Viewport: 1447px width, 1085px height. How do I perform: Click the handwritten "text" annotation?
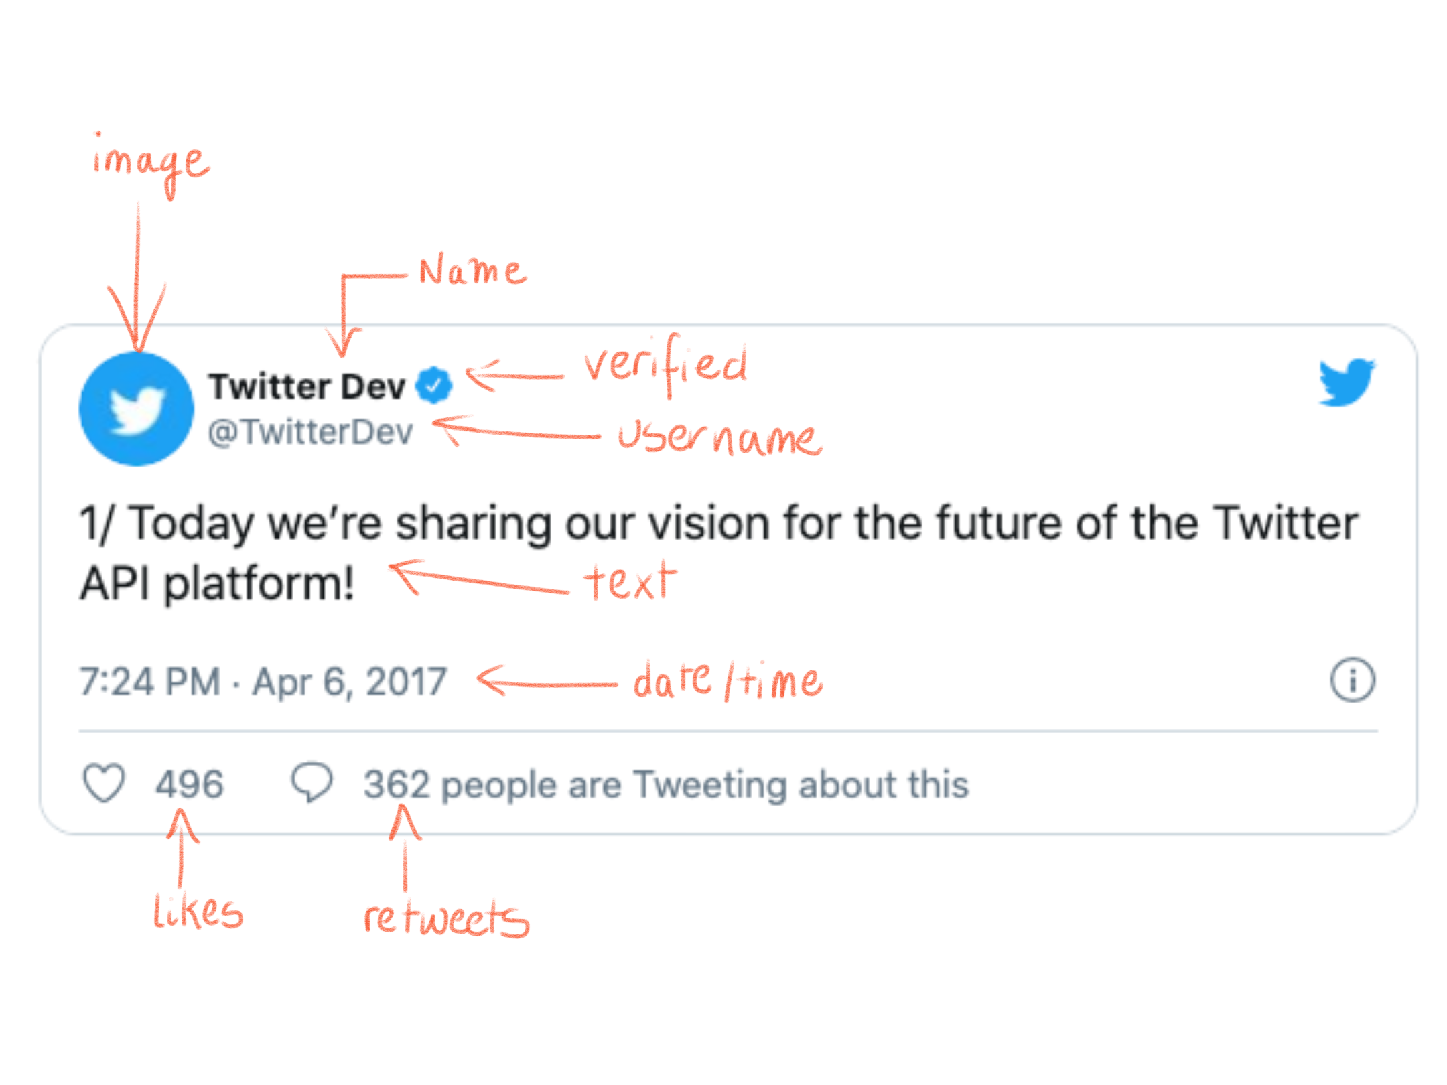coord(630,580)
